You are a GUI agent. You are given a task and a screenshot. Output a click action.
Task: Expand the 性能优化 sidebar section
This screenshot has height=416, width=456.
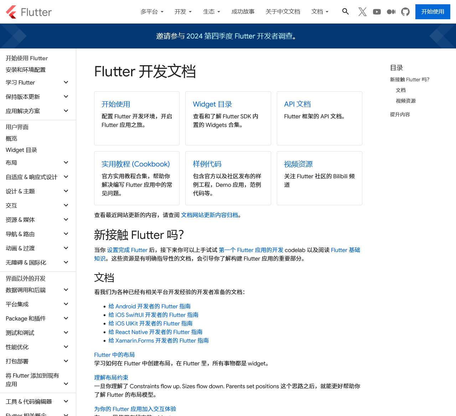point(37,347)
